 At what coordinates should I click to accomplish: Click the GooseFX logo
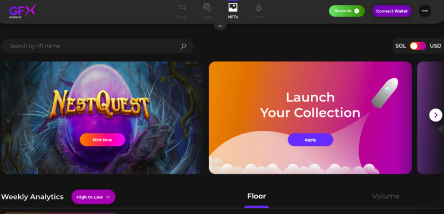(22, 11)
